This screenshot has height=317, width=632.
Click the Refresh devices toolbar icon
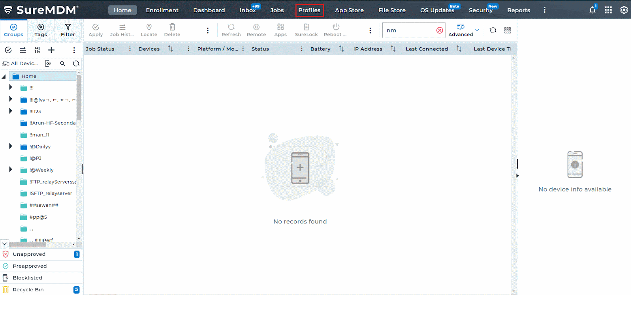pos(231,30)
